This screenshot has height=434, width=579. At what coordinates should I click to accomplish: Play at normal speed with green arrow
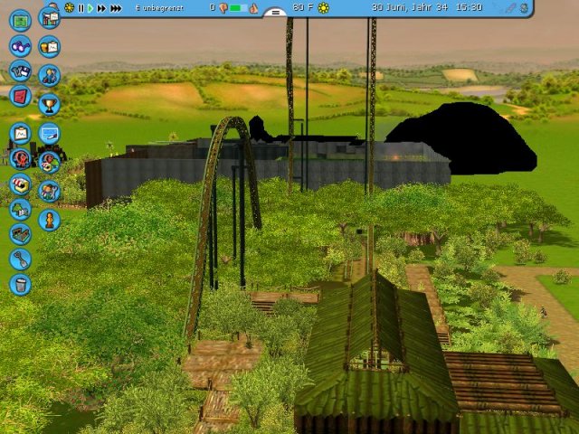coord(90,8)
